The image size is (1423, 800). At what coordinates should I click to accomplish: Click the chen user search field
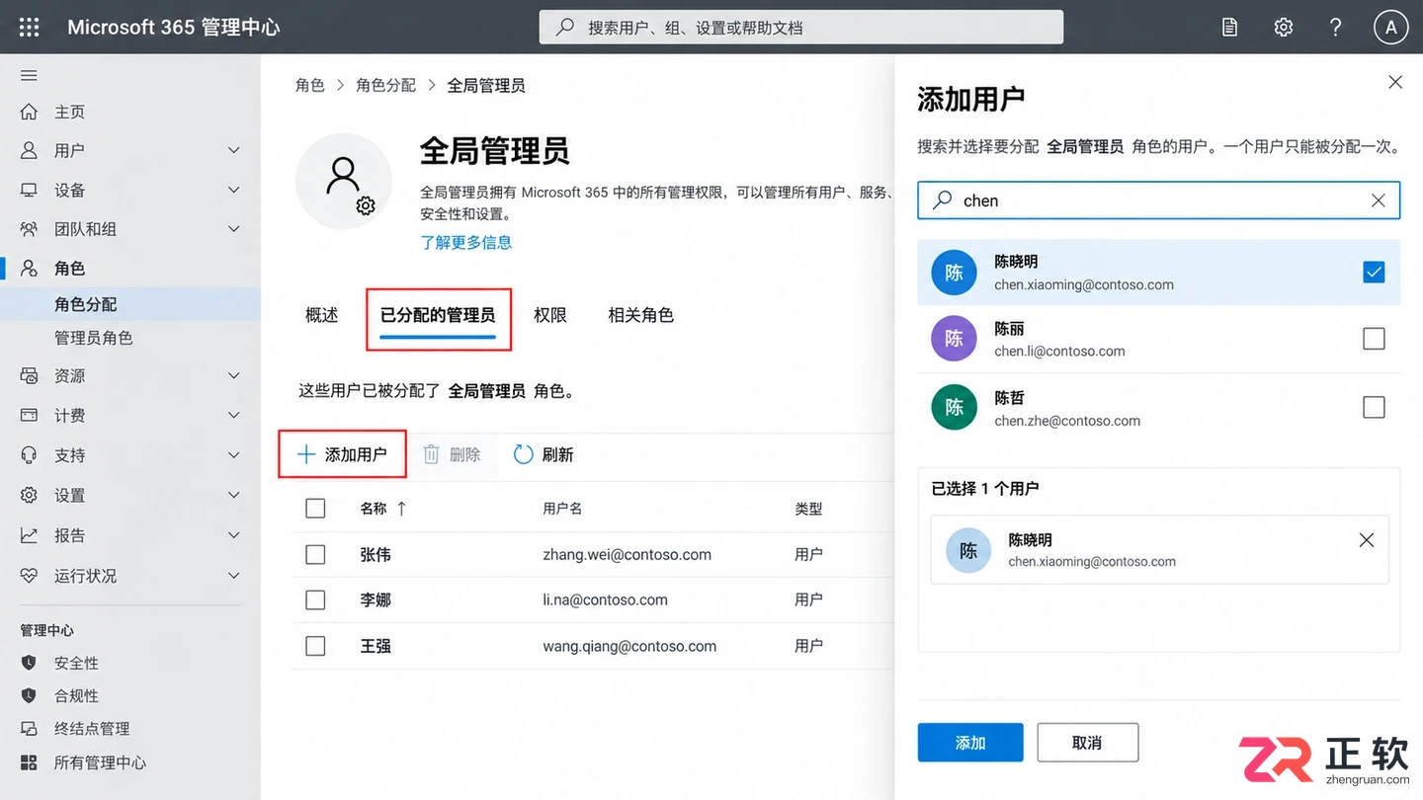[1158, 200]
